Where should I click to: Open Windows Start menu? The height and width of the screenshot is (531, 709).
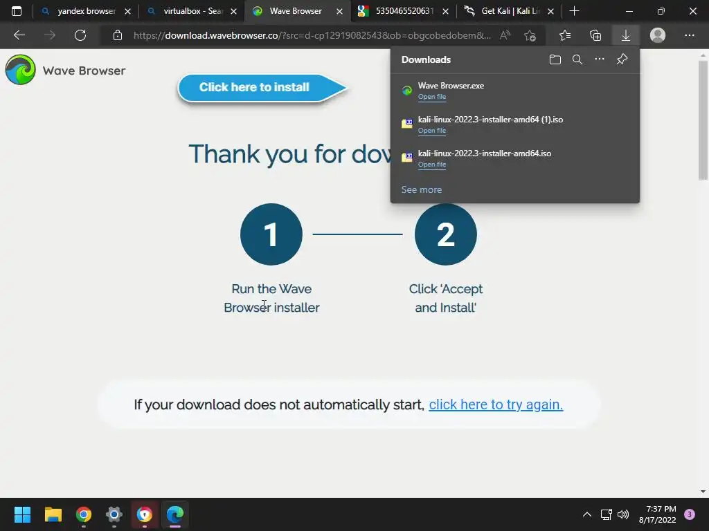pyautogui.click(x=22, y=514)
